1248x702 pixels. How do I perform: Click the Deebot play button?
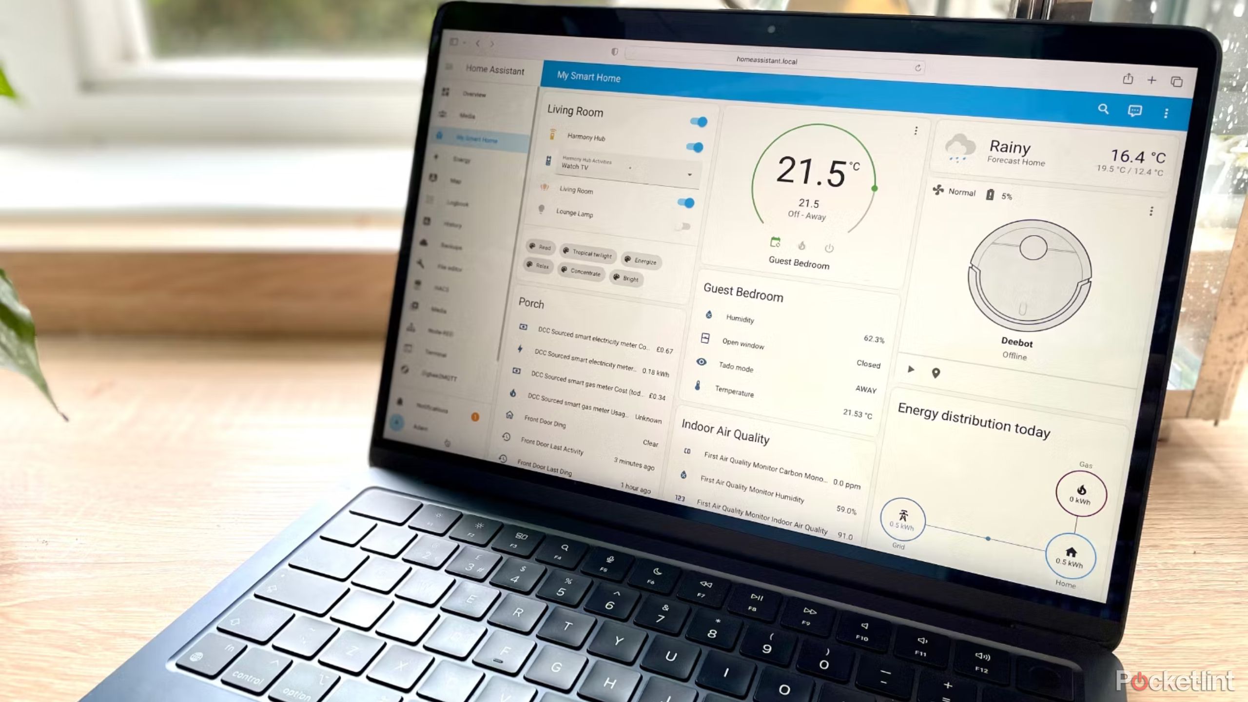(x=910, y=370)
